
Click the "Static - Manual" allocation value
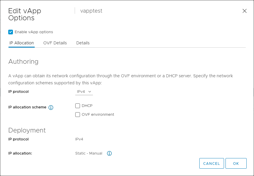tap(89, 153)
